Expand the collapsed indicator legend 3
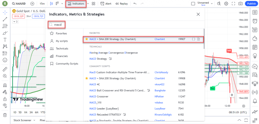The height and width of the screenshot is (124, 259). (x=16, y=22)
